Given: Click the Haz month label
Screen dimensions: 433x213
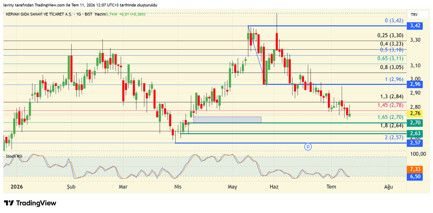Looking at the screenshot, I should [x=274, y=186].
